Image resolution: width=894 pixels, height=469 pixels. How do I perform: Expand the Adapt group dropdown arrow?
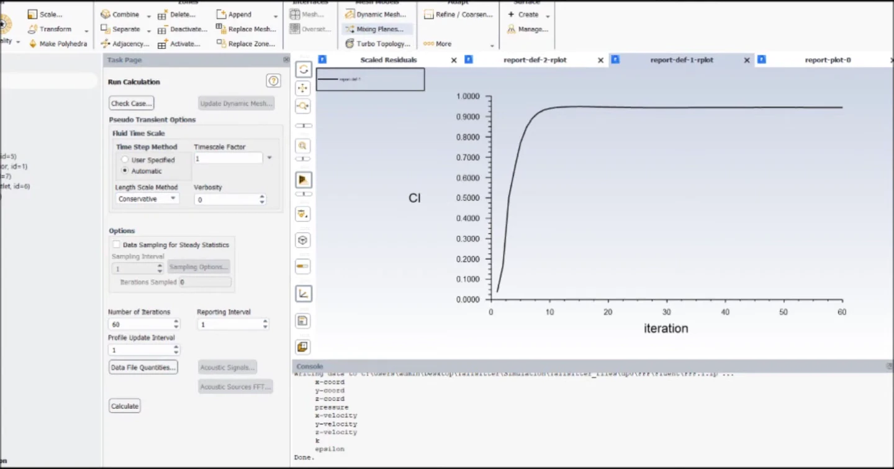492,45
